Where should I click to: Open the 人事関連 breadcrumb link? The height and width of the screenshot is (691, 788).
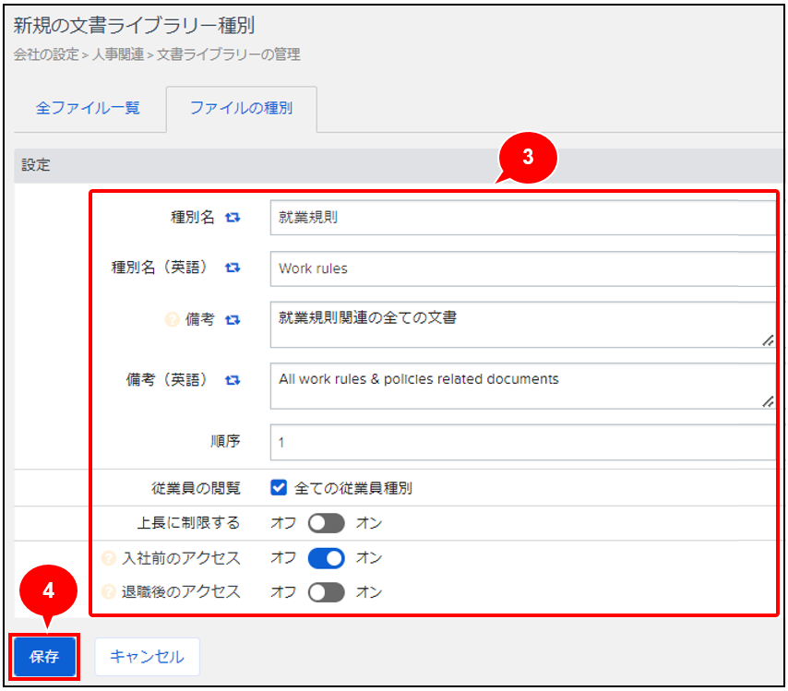[118, 54]
